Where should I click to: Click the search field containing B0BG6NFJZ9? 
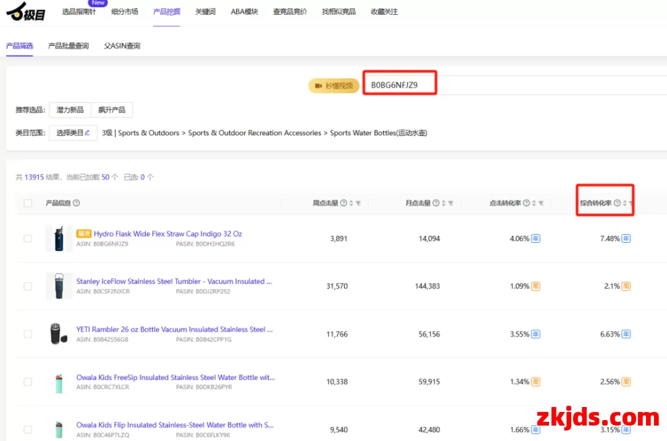517,85
